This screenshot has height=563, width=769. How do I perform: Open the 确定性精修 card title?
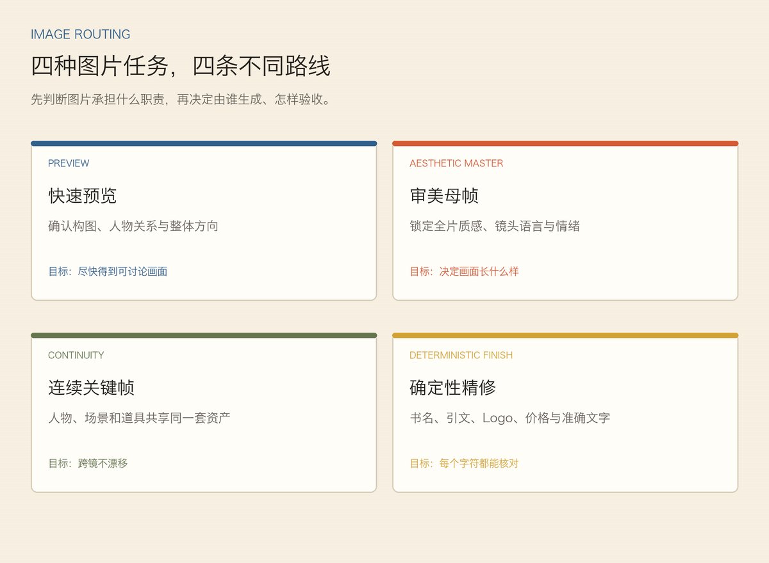453,388
